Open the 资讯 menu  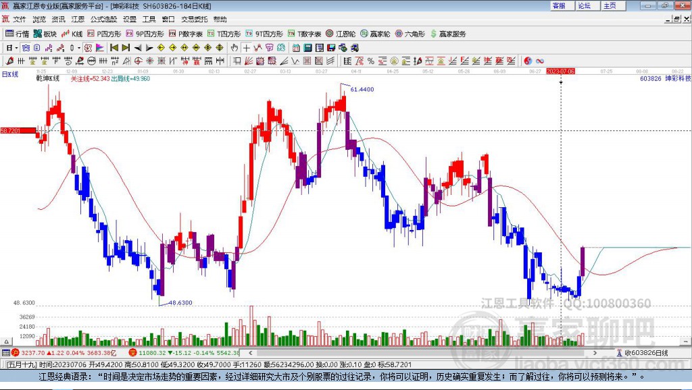58,19
